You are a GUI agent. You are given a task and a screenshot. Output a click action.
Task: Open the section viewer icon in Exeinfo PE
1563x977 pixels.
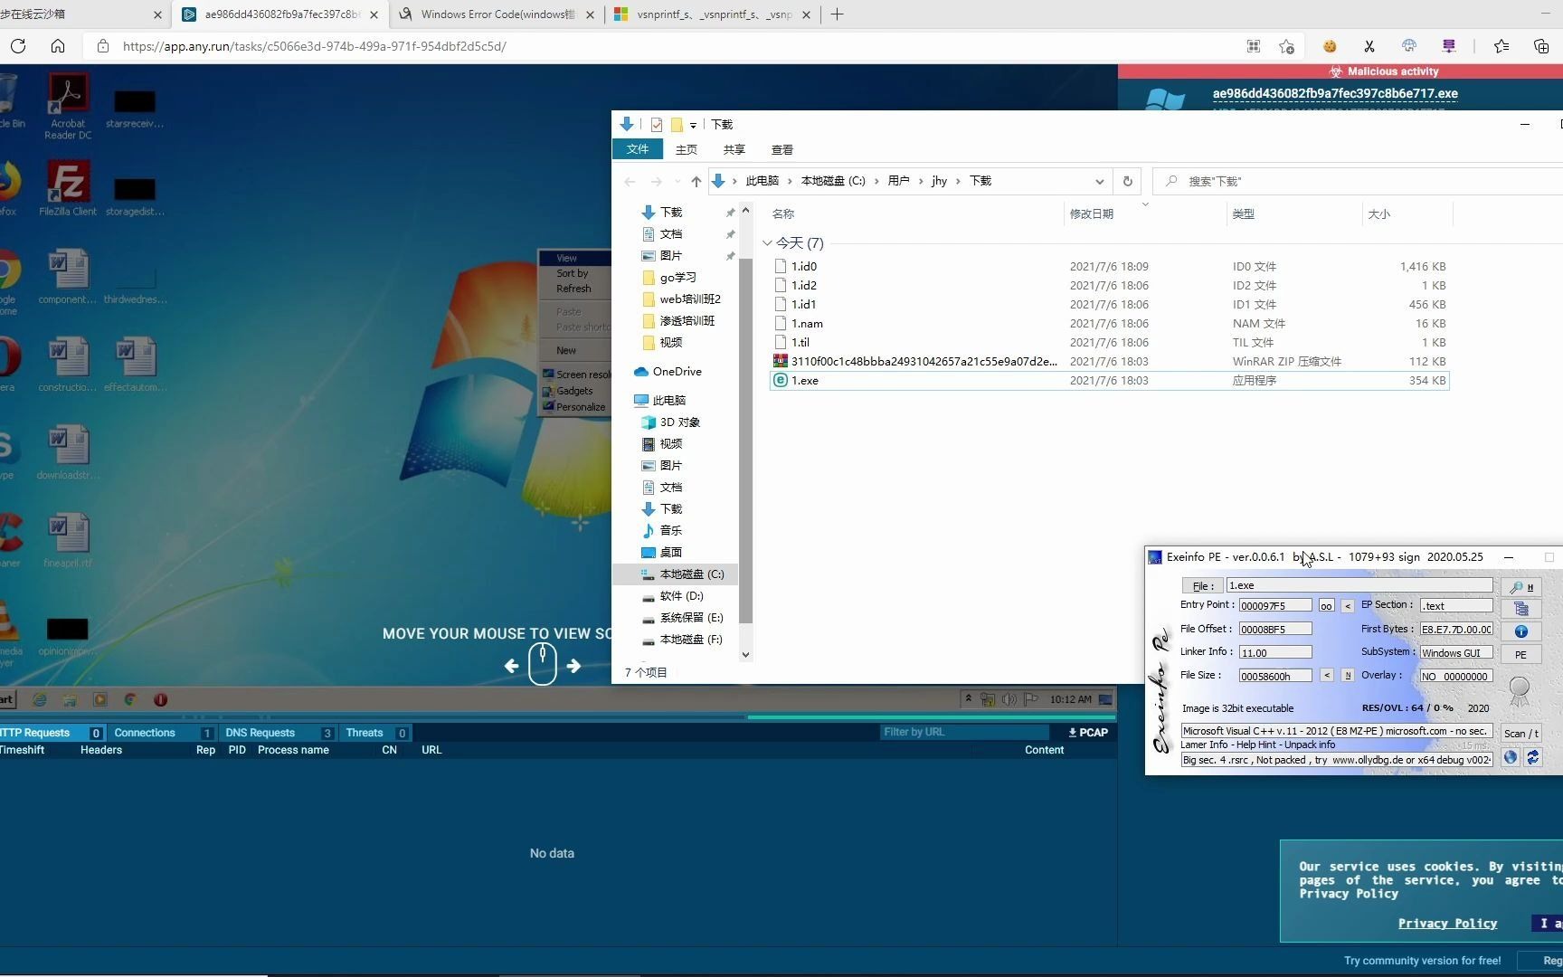point(1521,609)
